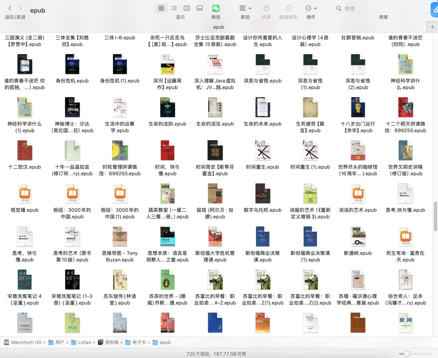This screenshot has height=358, width=438.
Task: Select the epub tab title
Action: [219, 27]
